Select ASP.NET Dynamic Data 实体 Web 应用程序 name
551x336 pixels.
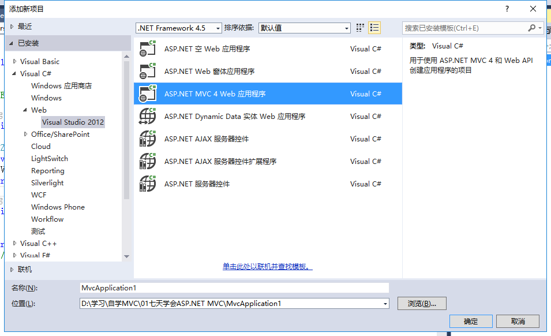pos(235,117)
